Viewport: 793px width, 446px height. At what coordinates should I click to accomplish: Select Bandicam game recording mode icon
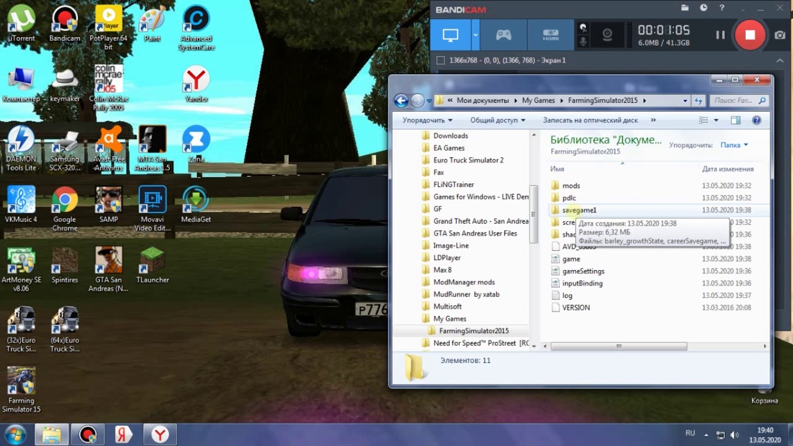coord(504,35)
